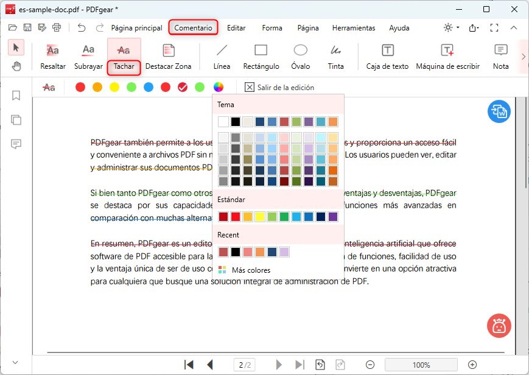Open the brightness theme dropdown

(452, 27)
